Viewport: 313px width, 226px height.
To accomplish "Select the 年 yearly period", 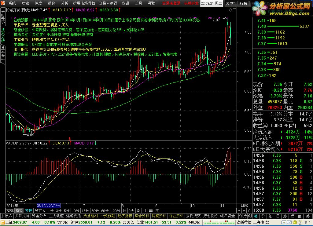I will pos(157,211).
